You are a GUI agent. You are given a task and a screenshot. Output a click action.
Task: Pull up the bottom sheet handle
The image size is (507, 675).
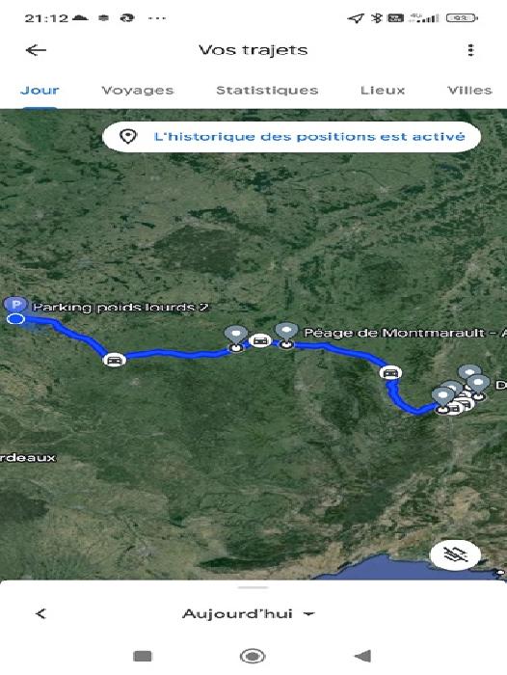pos(253,587)
